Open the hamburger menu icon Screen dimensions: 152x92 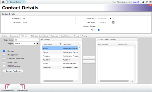tap(150, 2)
